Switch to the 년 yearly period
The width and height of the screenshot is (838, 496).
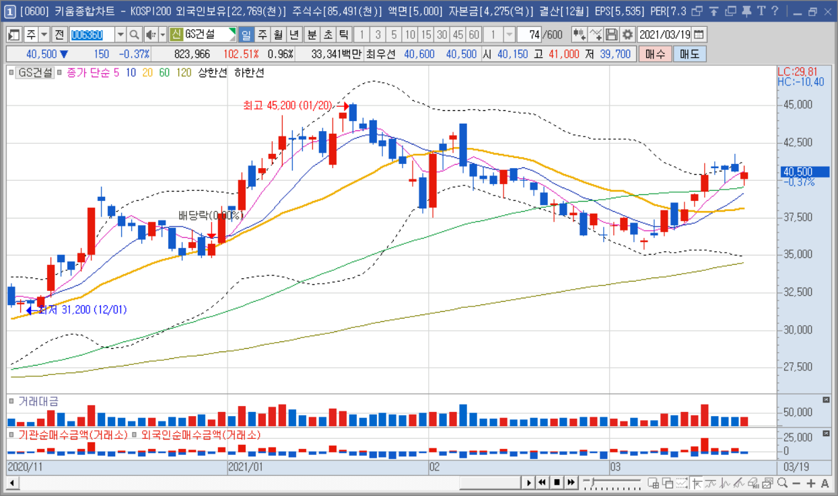(294, 34)
